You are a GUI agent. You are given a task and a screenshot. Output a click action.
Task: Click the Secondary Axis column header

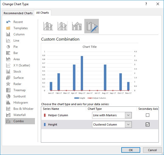[x=148, y=109]
